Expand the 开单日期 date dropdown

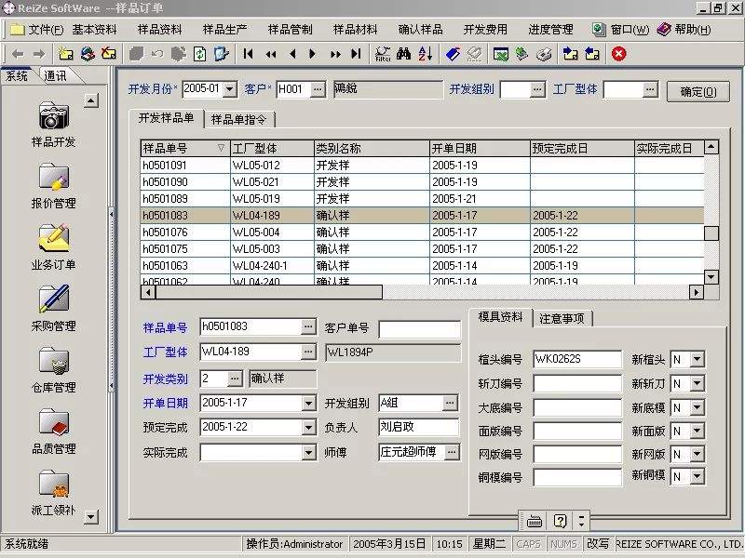coord(309,404)
